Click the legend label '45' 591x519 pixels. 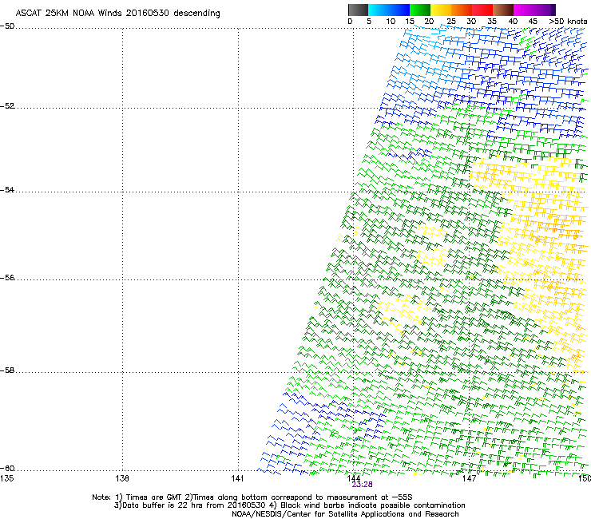[533, 22]
